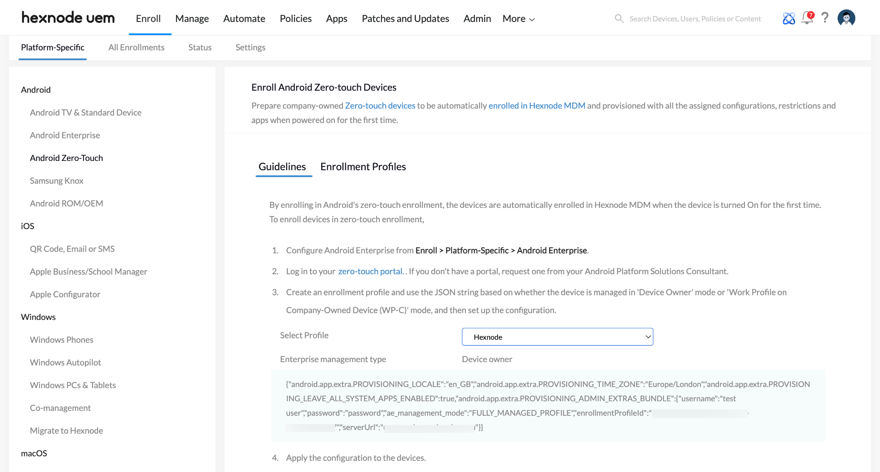880x472 pixels.
Task: Click the search magnifier icon
Action: tap(619, 18)
